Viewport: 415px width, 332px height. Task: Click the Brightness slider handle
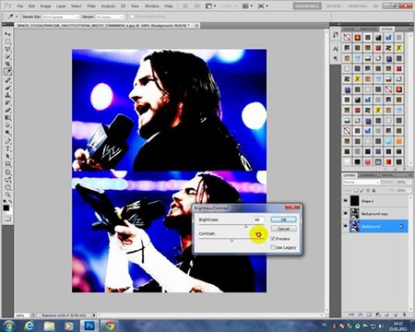click(246, 226)
